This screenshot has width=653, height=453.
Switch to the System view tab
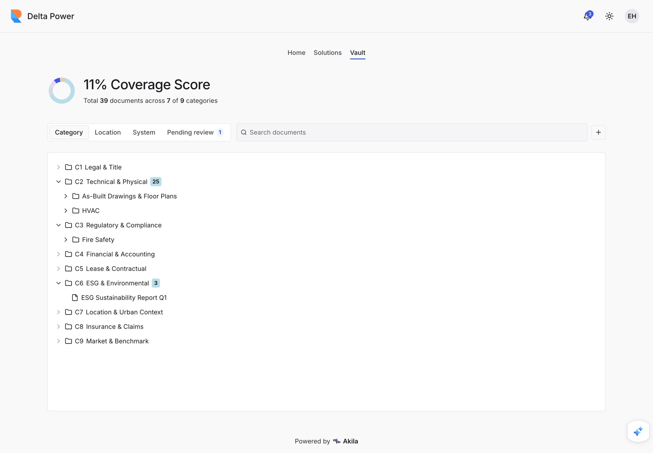click(144, 132)
